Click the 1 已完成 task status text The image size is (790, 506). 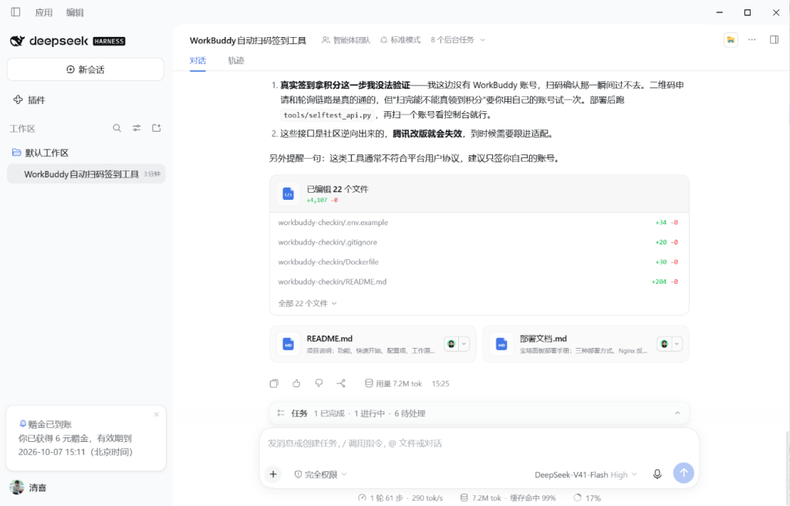click(329, 413)
